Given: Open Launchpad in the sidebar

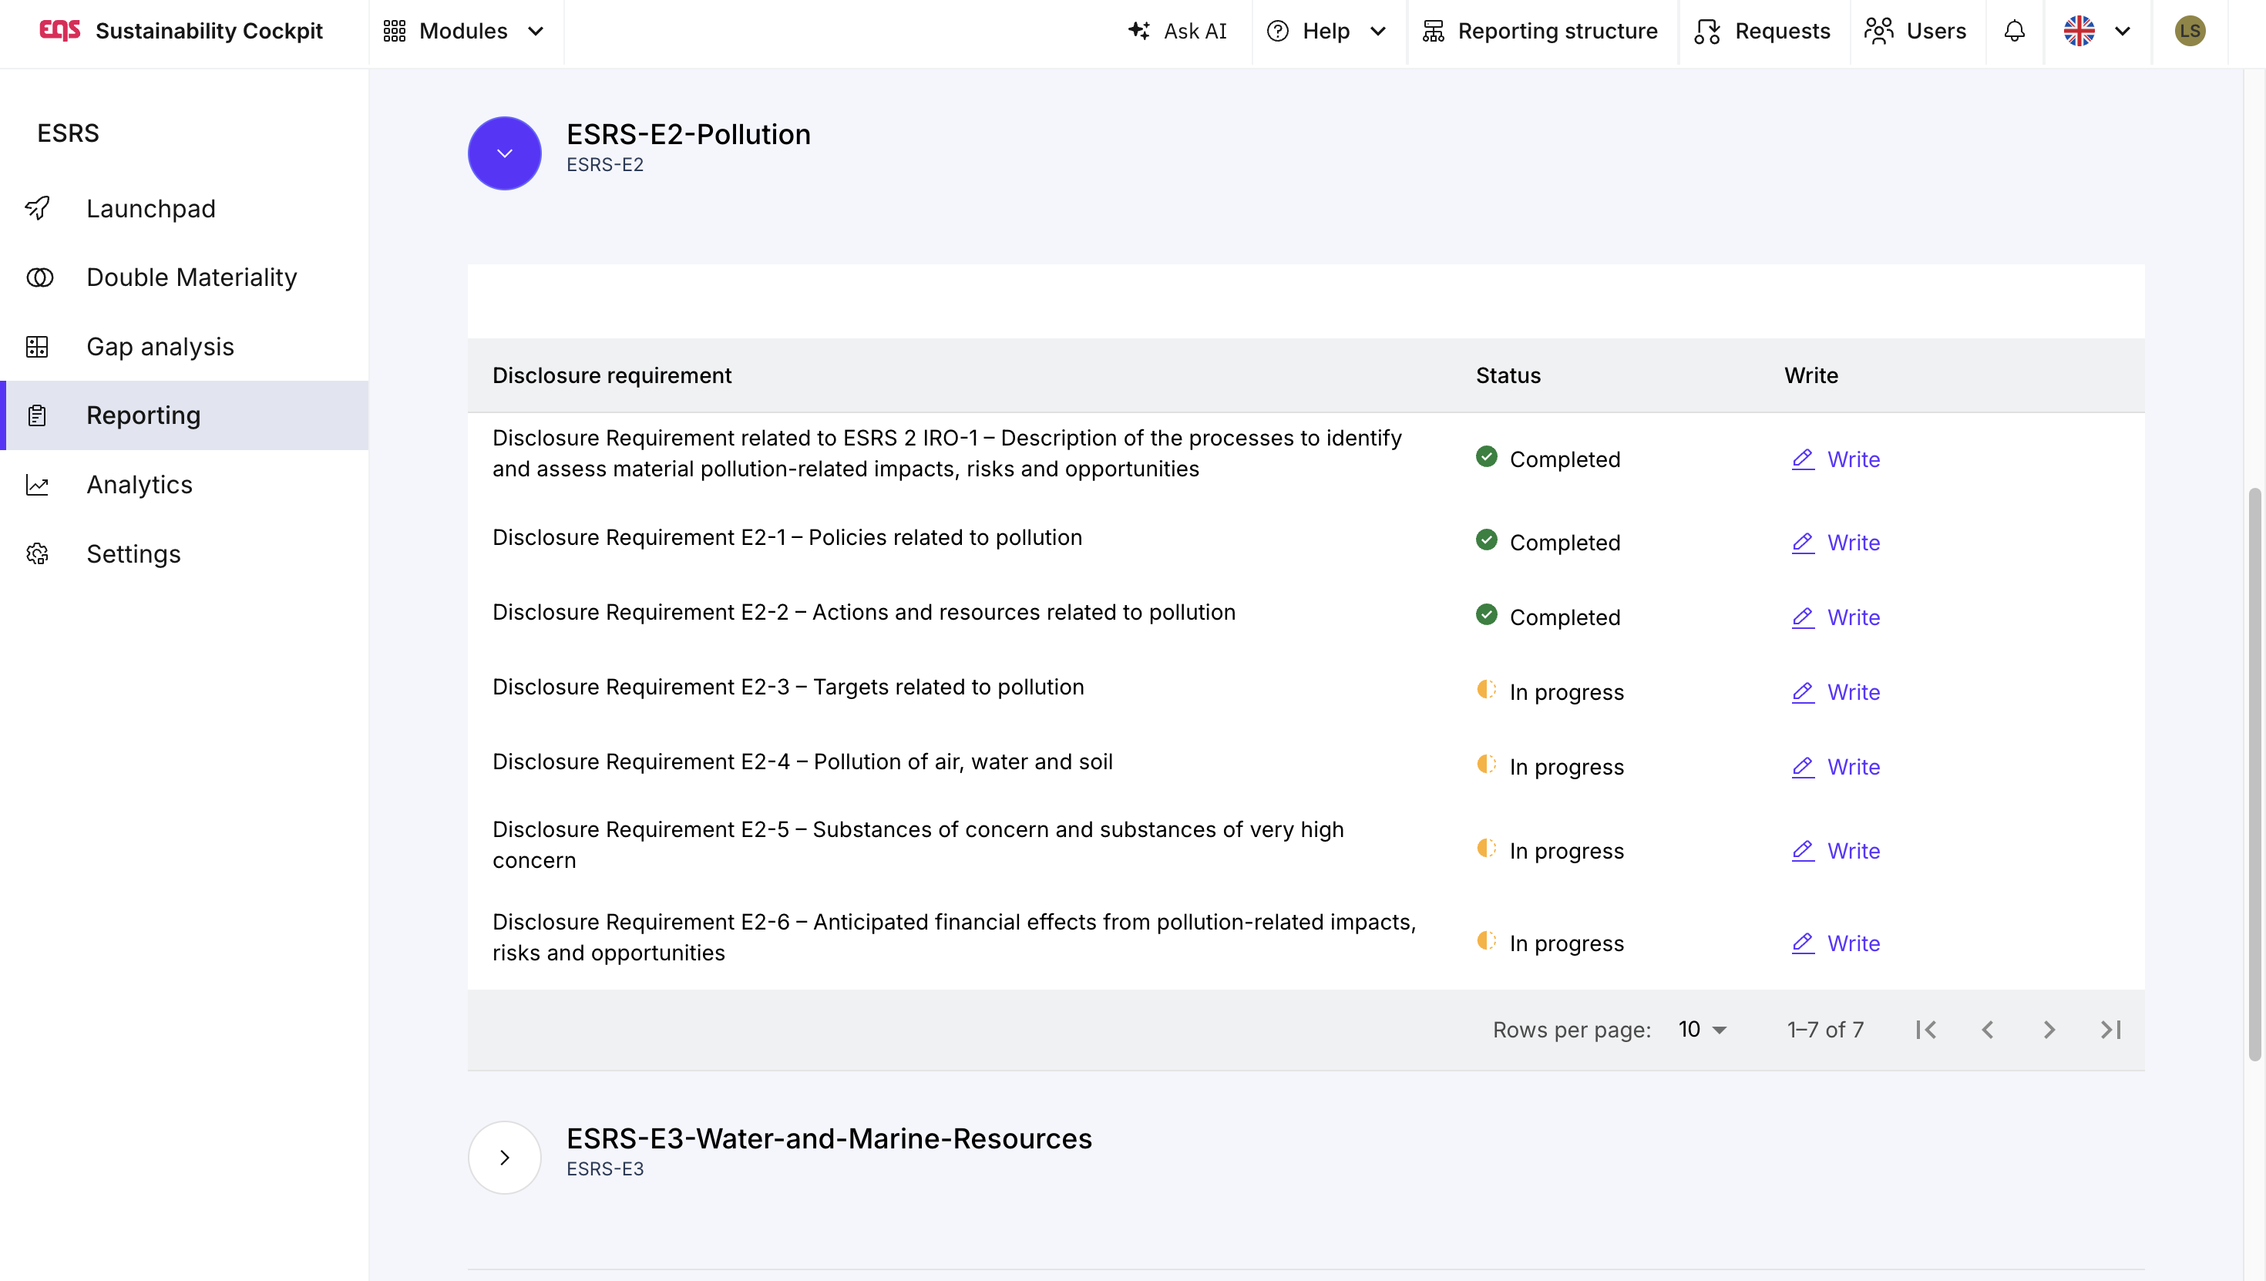Looking at the screenshot, I should tap(185, 209).
